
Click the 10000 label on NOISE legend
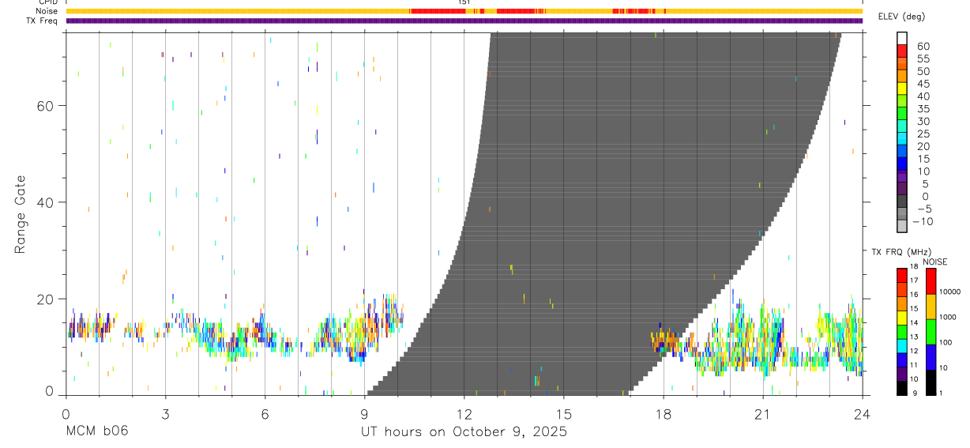tap(949, 292)
